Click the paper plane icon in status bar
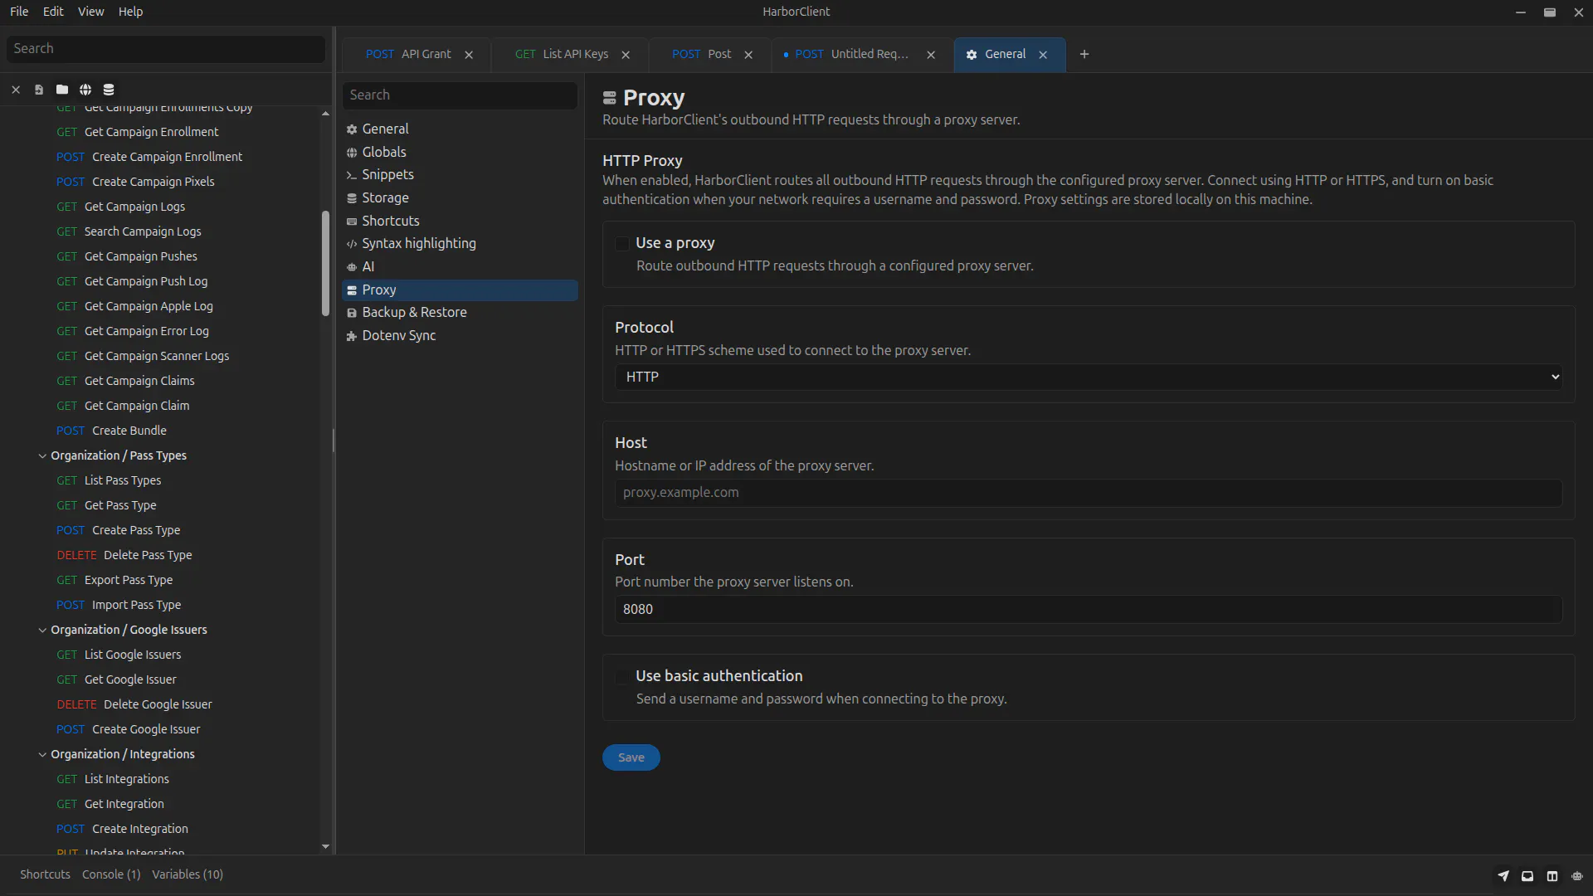The width and height of the screenshot is (1593, 896). coord(1503,875)
